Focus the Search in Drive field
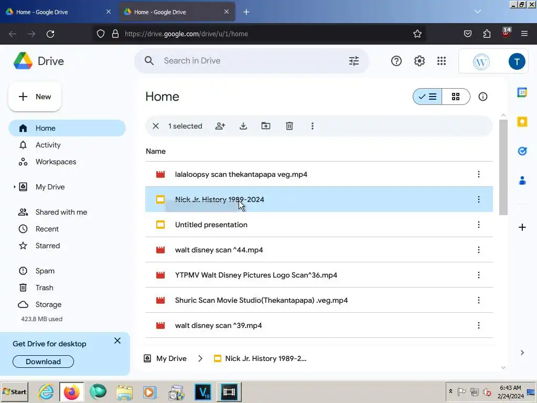Image resolution: width=537 pixels, height=403 pixels. pyautogui.click(x=252, y=61)
